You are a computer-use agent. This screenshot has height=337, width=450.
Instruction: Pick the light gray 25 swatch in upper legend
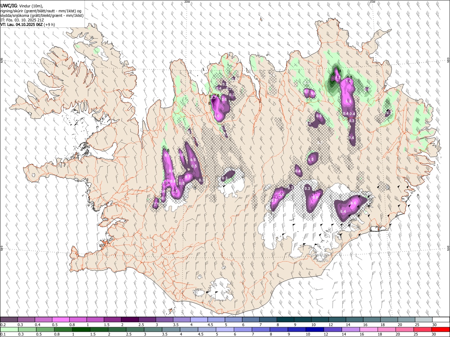[x=424, y=320]
